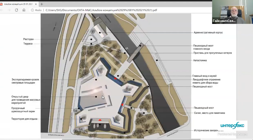Select the Альбом-концепция 29 01 2021 browser tab
The width and height of the screenshot is (253, 140).
[x=18, y=4]
